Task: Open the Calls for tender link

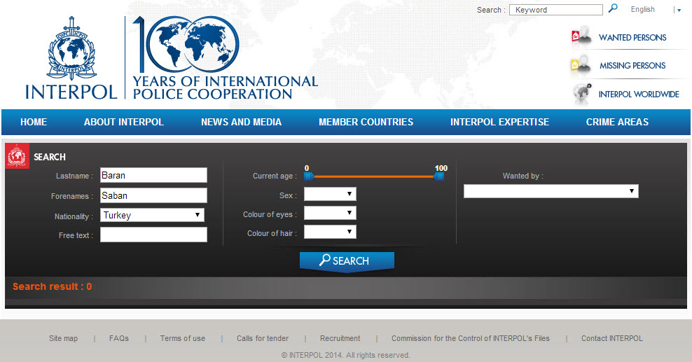Action: coord(263,338)
